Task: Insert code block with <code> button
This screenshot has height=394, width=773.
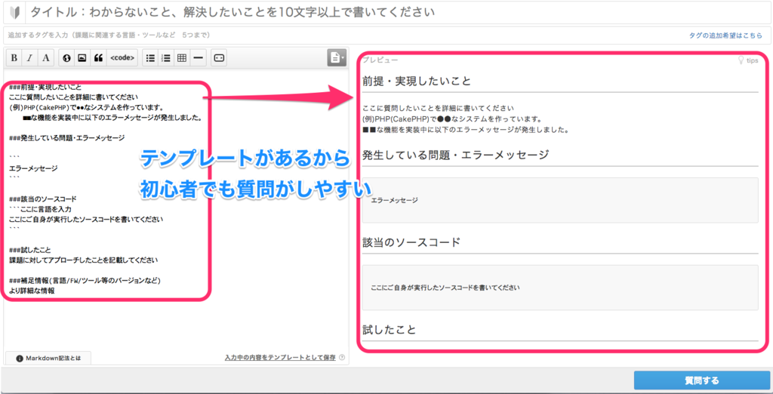Action: click(x=122, y=57)
